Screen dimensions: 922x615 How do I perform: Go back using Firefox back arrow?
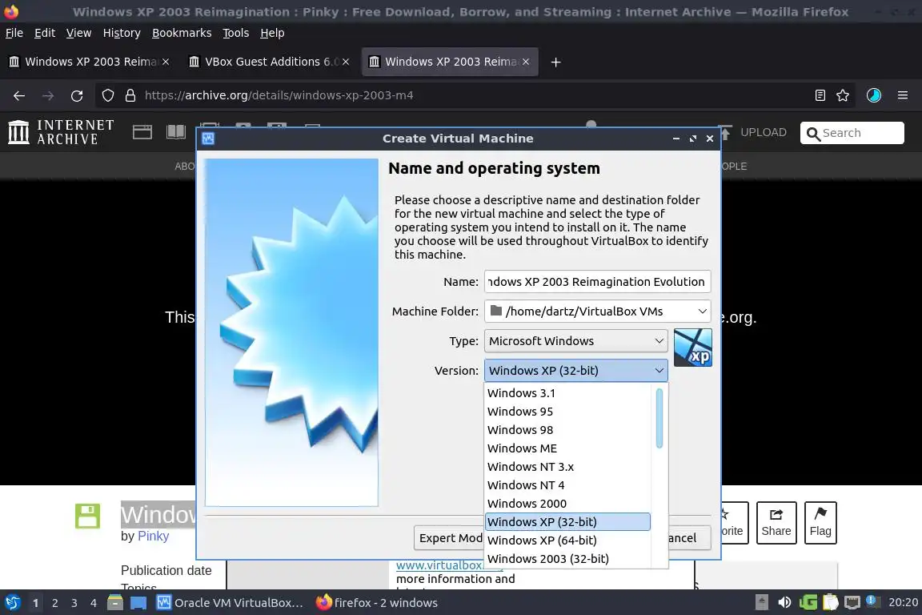19,95
